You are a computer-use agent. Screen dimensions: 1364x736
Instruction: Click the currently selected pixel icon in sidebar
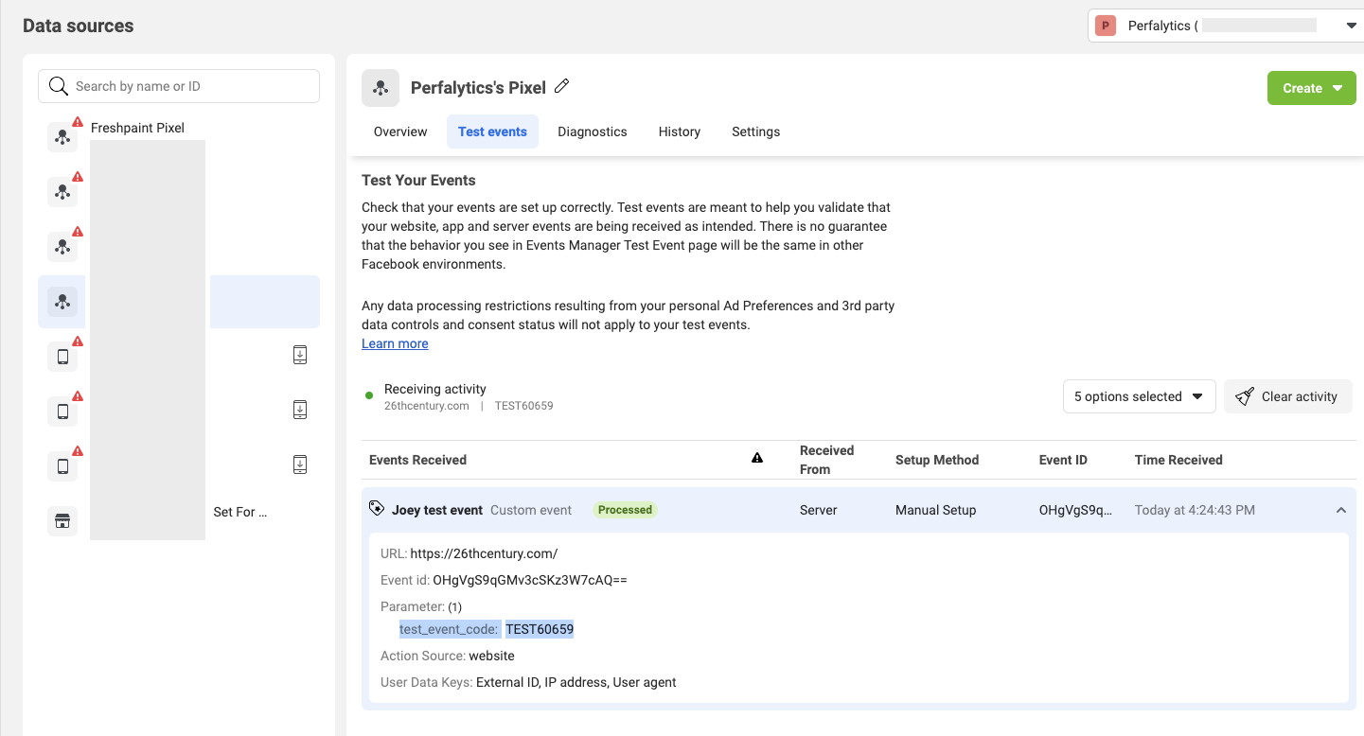click(x=62, y=302)
